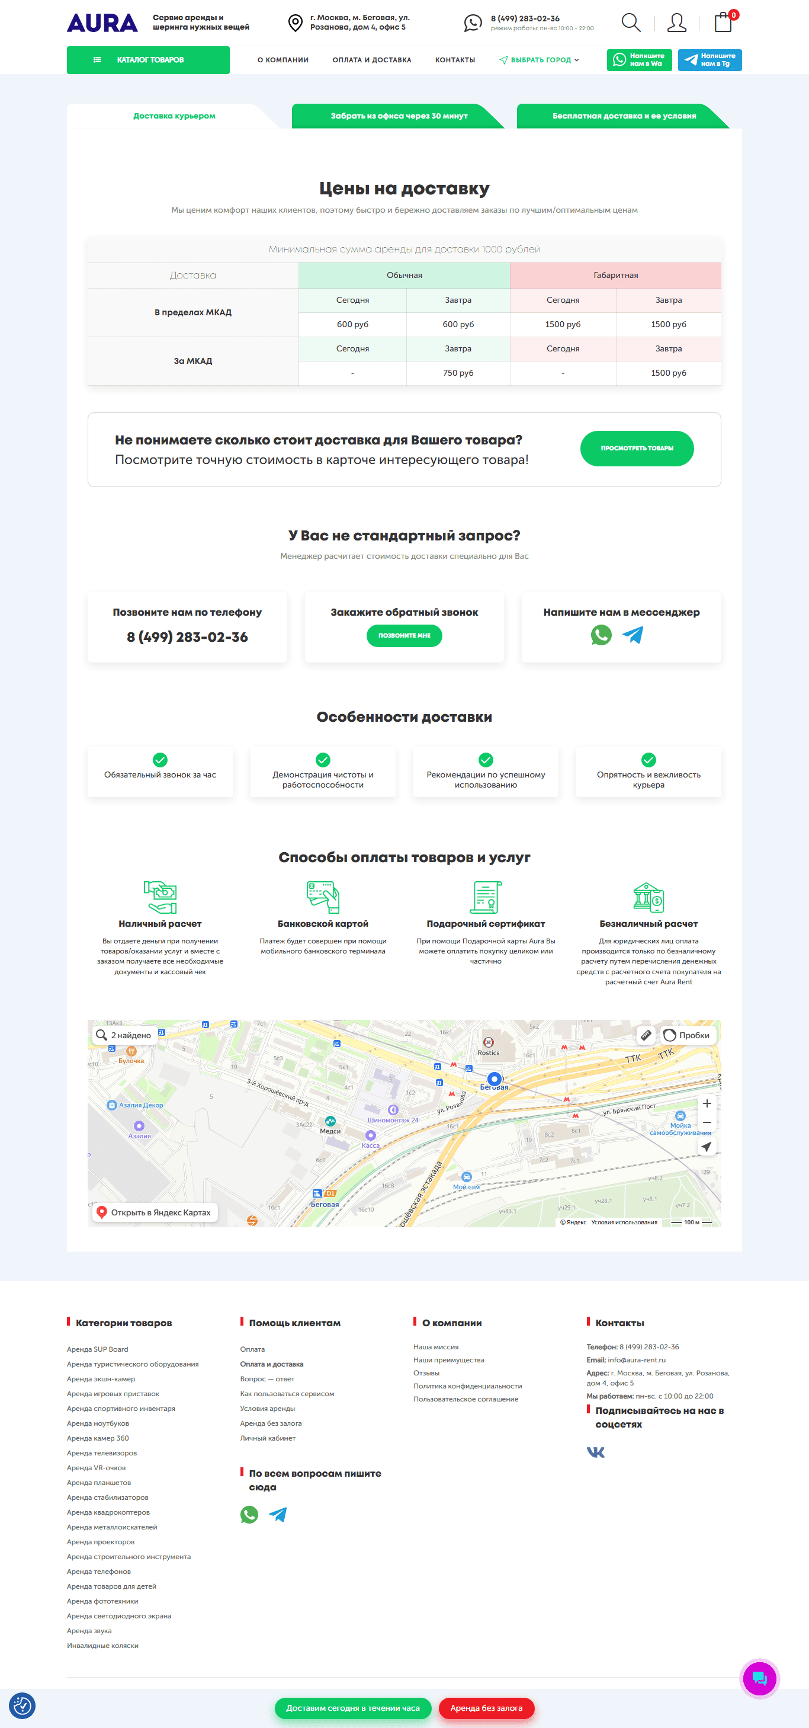The width and height of the screenshot is (809, 1728).
Task: Click the header phone number 8 (499) 283-02-36
Action: (525, 18)
